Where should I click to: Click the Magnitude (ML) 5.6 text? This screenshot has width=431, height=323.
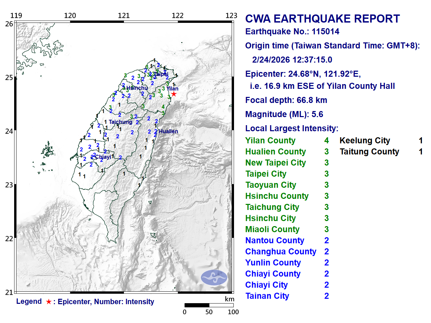284,114
